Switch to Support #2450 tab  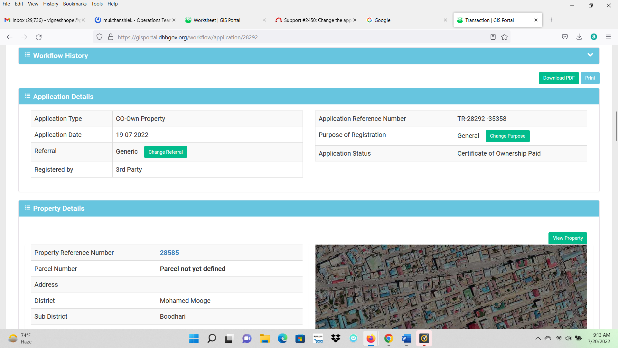[x=315, y=20]
